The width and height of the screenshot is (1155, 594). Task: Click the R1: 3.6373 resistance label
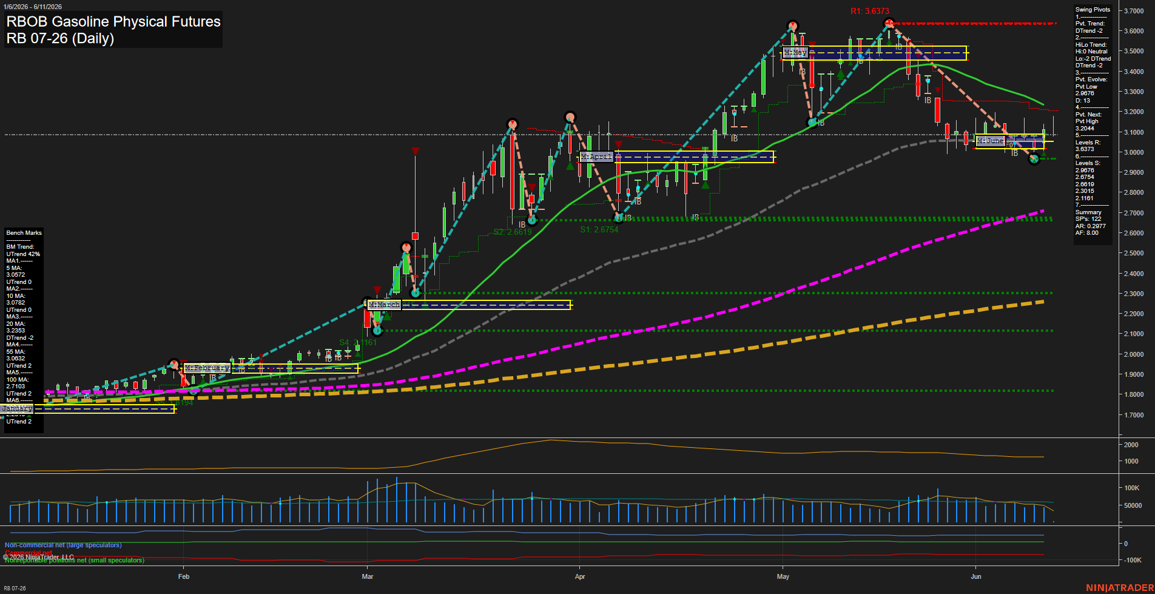pyautogui.click(x=869, y=11)
